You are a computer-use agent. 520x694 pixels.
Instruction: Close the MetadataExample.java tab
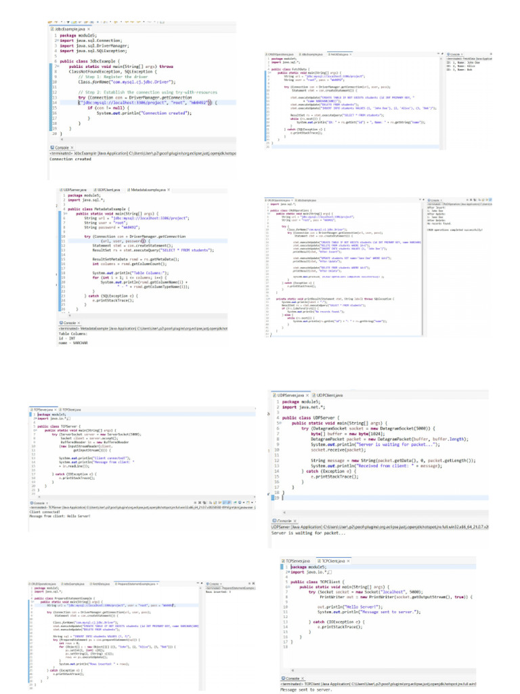169,190
